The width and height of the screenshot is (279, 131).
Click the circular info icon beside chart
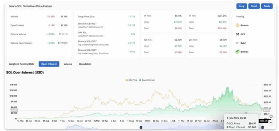271,116
